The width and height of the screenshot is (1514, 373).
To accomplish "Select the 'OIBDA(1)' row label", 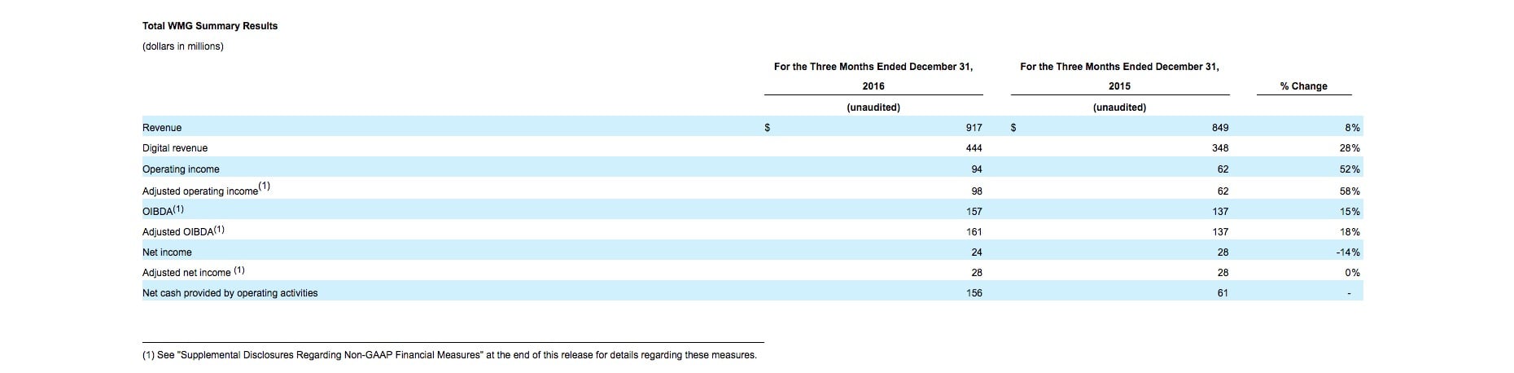I will click(163, 211).
